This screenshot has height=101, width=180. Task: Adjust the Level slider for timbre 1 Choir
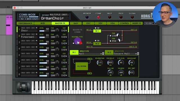pyautogui.click(x=44, y=31)
